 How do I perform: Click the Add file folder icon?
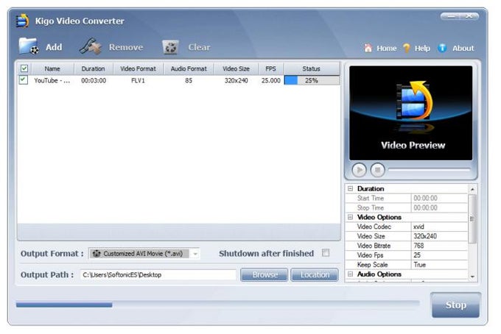pos(29,46)
